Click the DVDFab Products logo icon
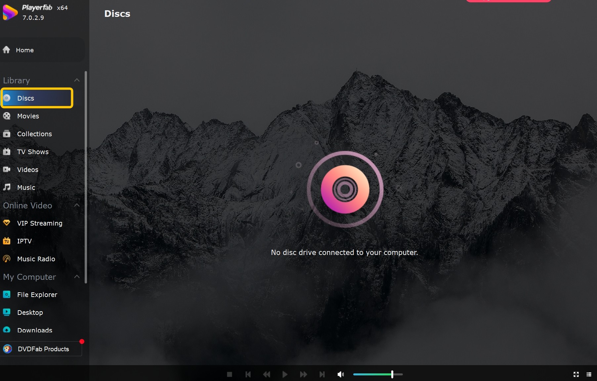This screenshot has width=597, height=381. (7, 349)
